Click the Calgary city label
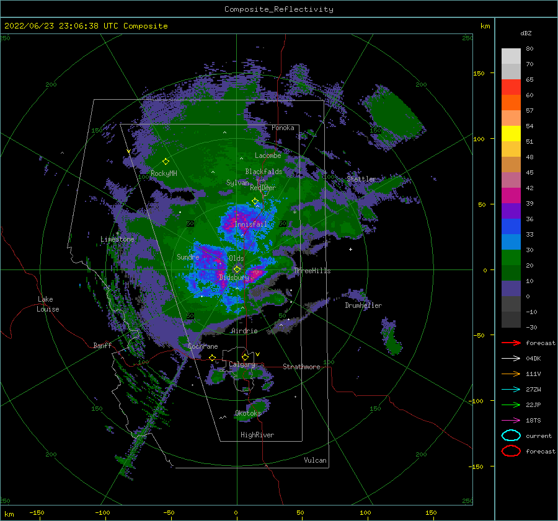Screen dimensions: 558x521 coord(242,364)
